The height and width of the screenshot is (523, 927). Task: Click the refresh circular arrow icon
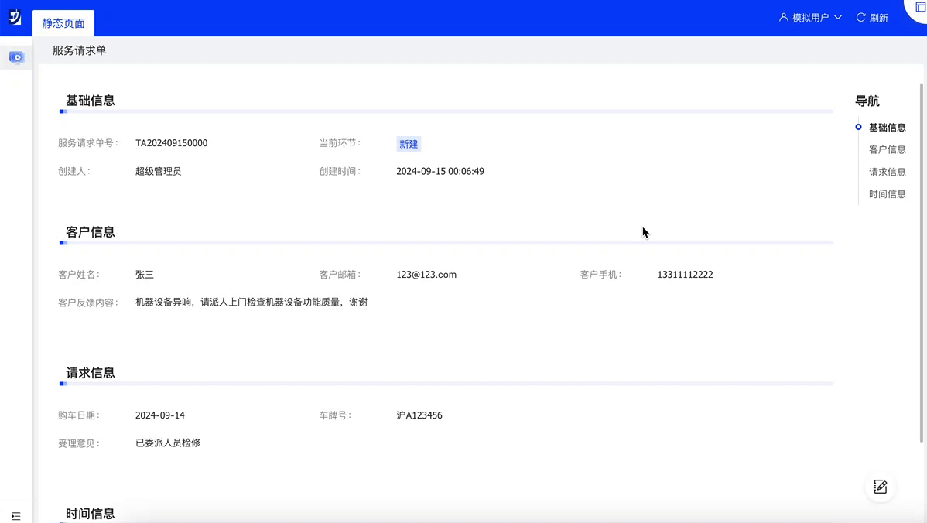tap(860, 18)
